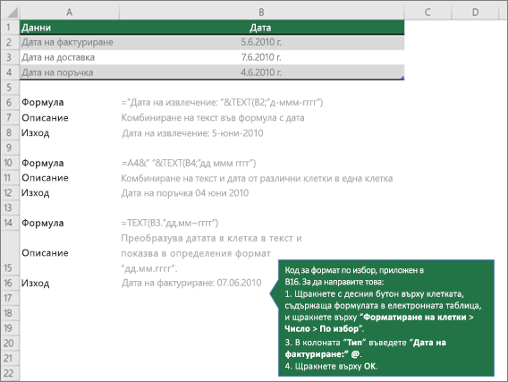The width and height of the screenshot is (508, 382).
Task: Select date cell '4.6.2010 г.'
Action: pyautogui.click(x=261, y=72)
